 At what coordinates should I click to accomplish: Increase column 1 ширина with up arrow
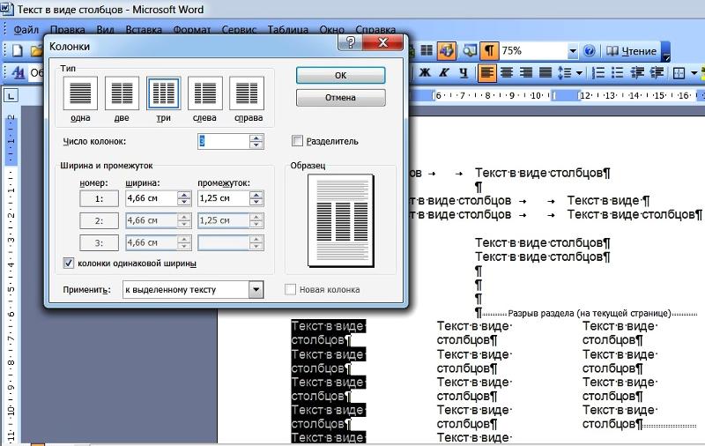(x=184, y=195)
